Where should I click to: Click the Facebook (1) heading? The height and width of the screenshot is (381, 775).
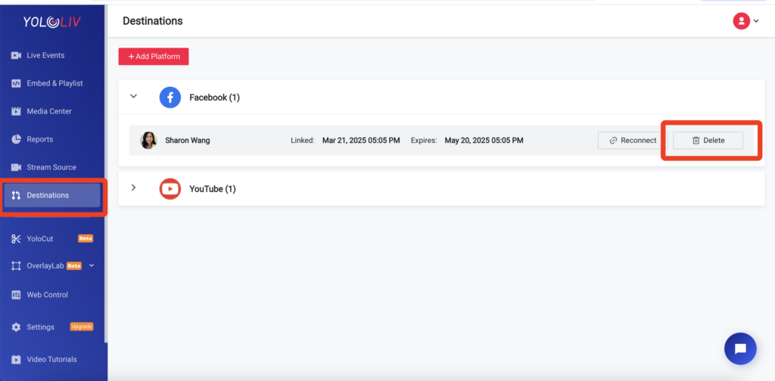point(214,98)
